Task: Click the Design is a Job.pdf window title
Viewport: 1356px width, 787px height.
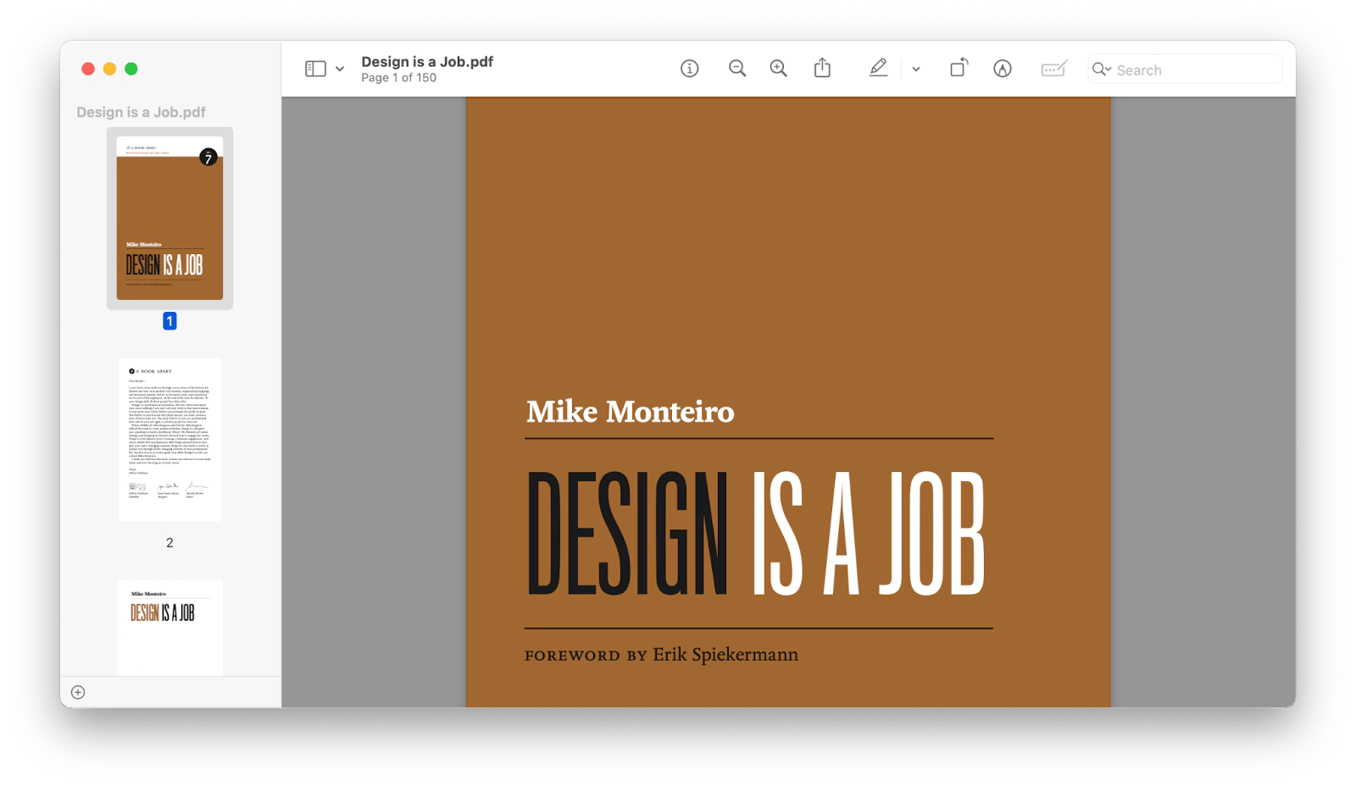Action: click(x=427, y=62)
